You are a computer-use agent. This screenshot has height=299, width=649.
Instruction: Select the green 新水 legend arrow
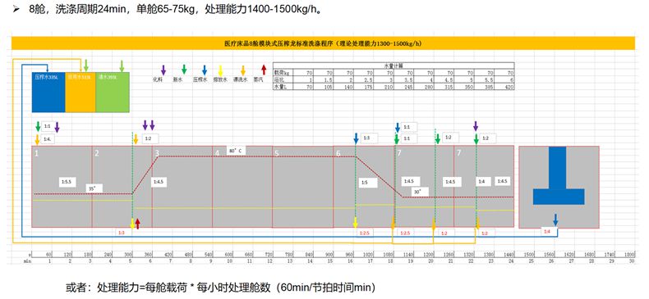click(x=184, y=70)
